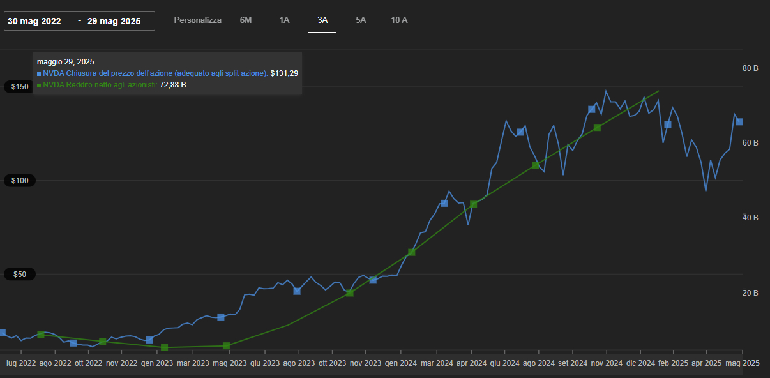The width and height of the screenshot is (770, 378).
Task: Click the gen 2024 x-axis label
Action: point(400,363)
